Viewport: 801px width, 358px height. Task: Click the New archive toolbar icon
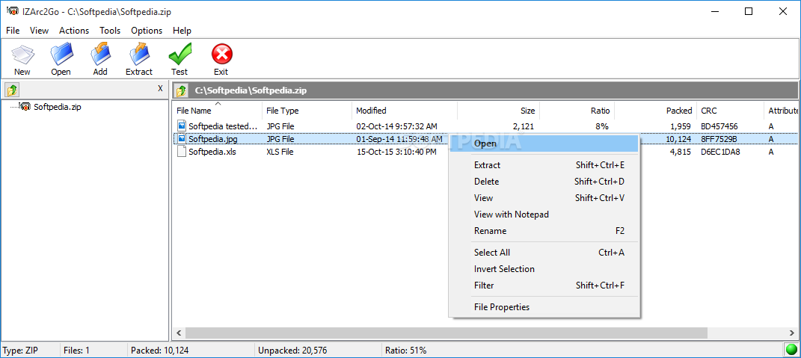(x=22, y=54)
